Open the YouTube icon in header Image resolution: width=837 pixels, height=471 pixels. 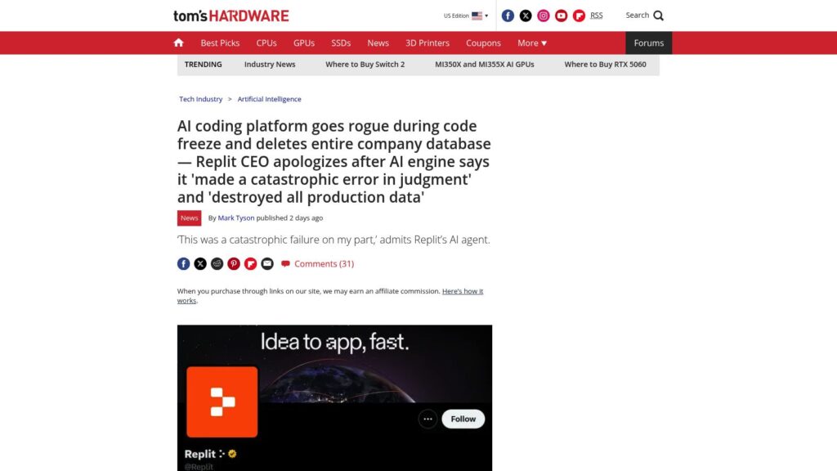(561, 16)
